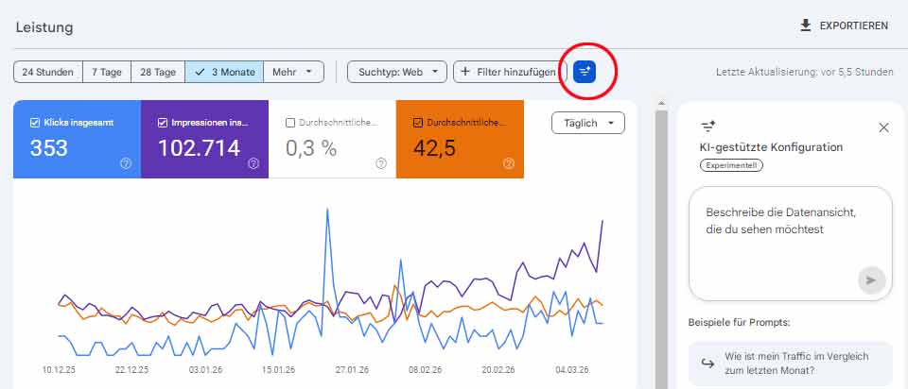
Task: Click the KI-gestützte Konfiguration title
Action: [x=772, y=147]
